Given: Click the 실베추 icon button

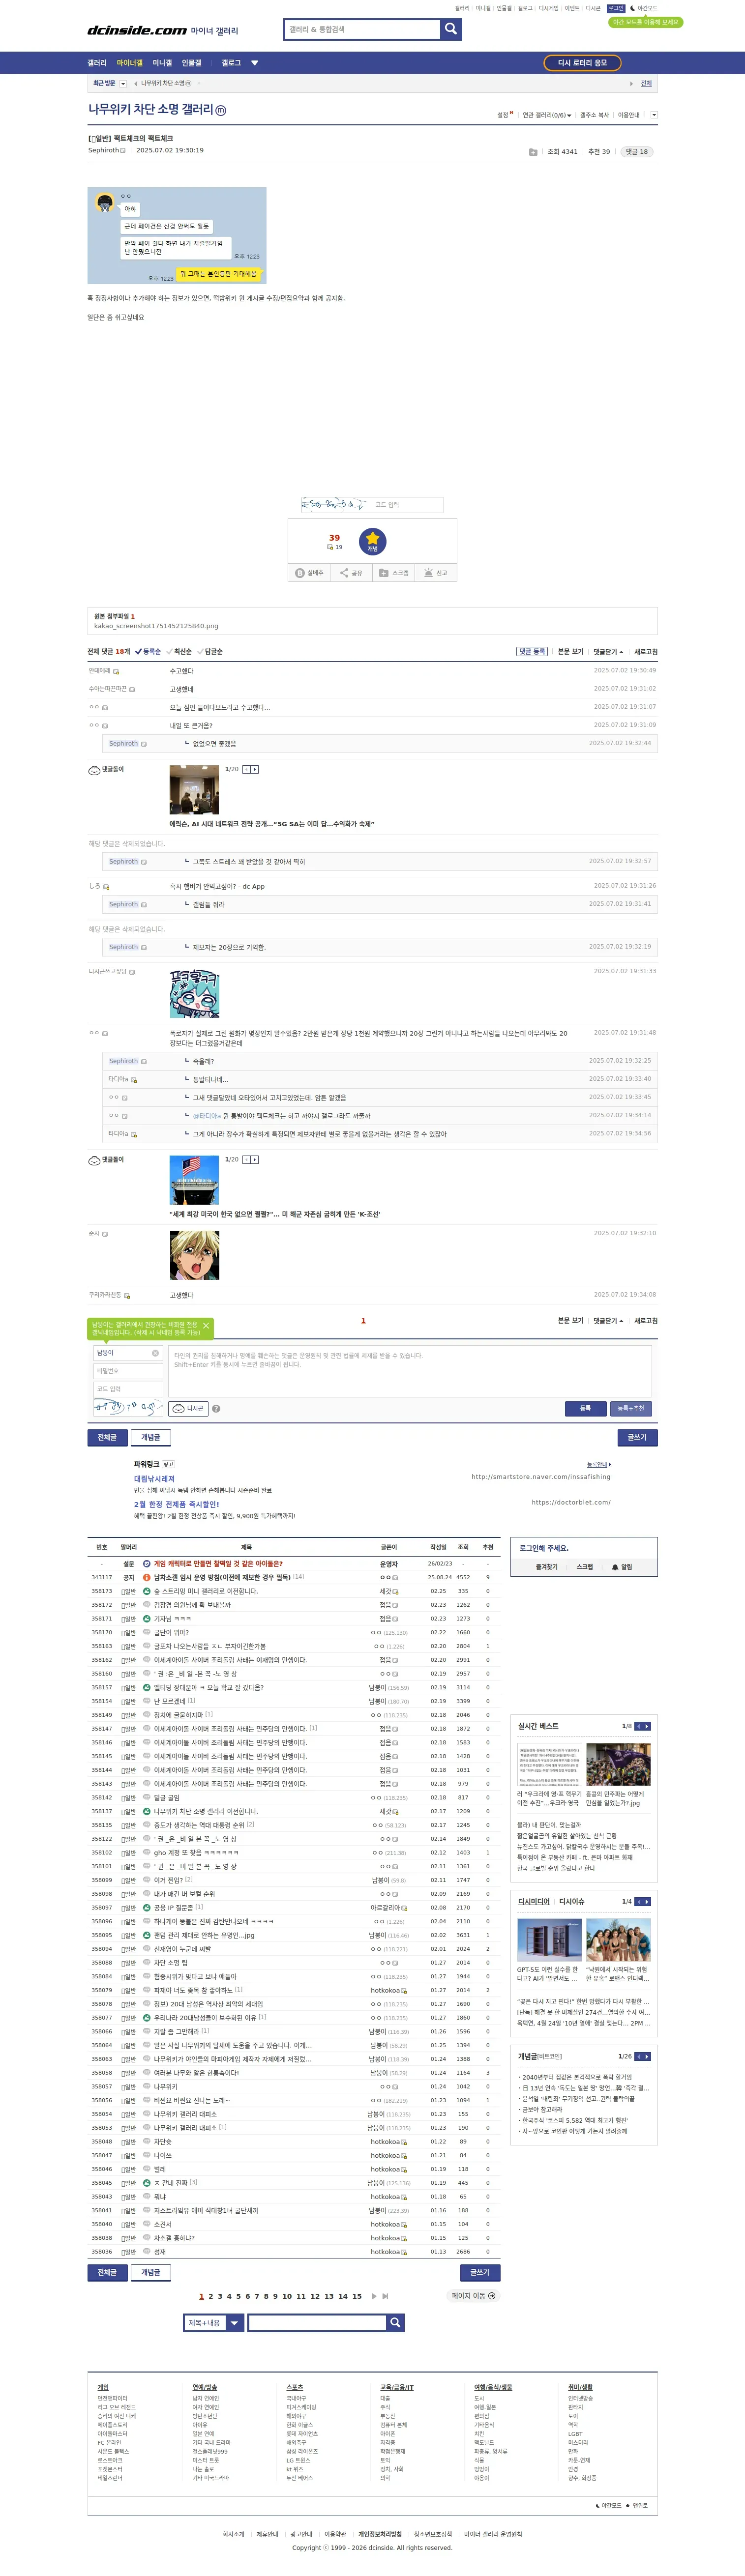Looking at the screenshot, I should (309, 573).
